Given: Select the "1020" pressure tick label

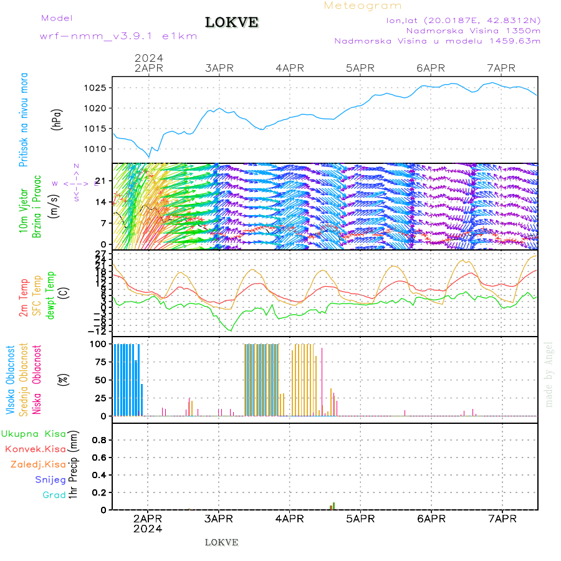Looking at the screenshot, I should pos(95,108).
